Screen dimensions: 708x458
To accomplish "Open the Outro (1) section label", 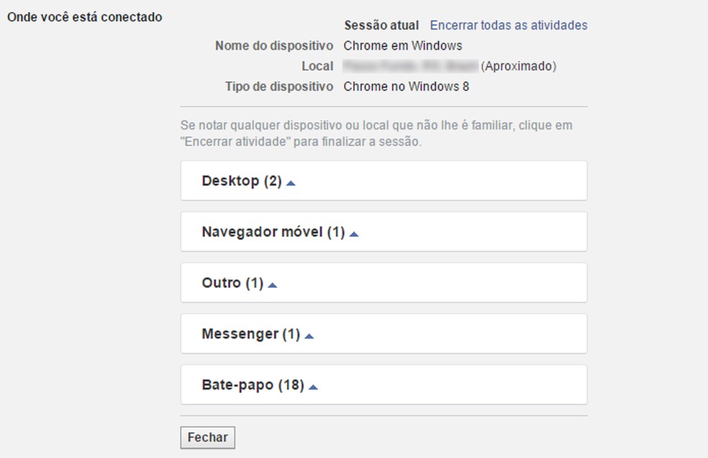I will [x=232, y=284].
